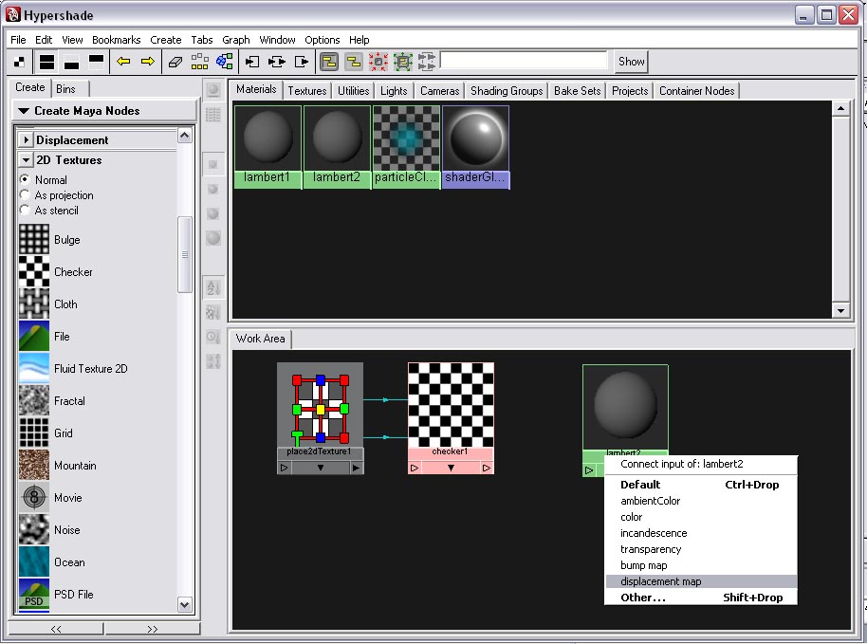Sort swatches by time (clock icon)

click(x=212, y=337)
